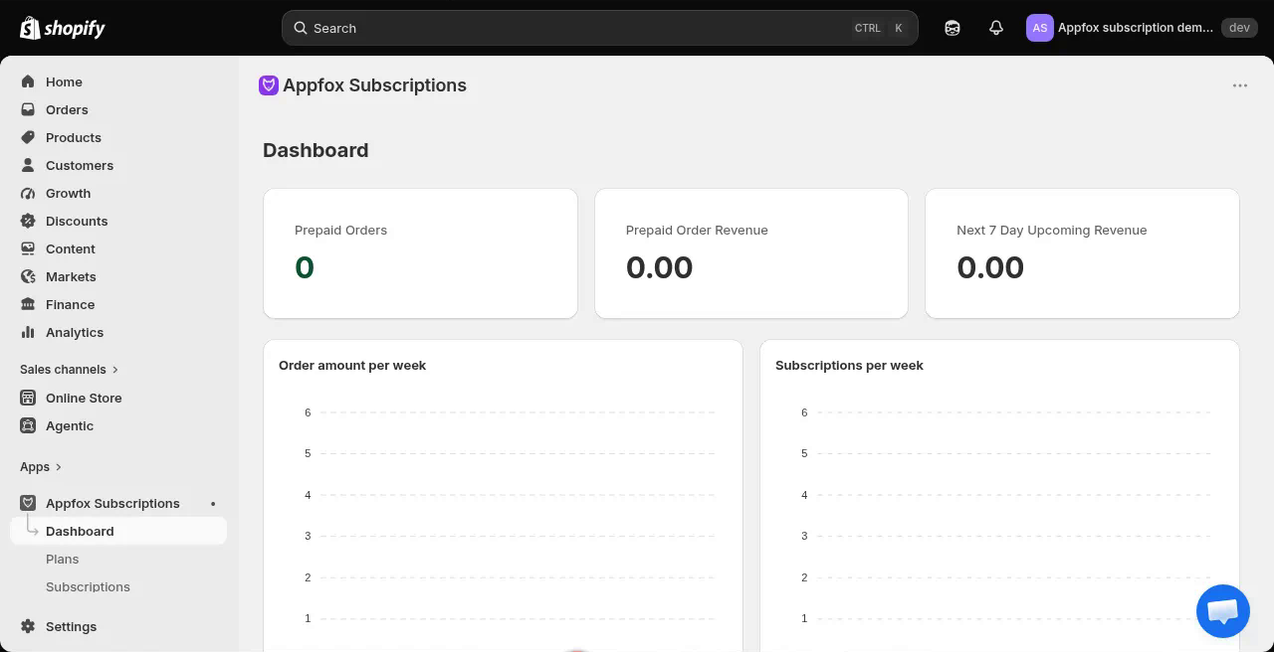Click the Dashboard heading
Screen dimensions: 1274x652
pos(316,150)
